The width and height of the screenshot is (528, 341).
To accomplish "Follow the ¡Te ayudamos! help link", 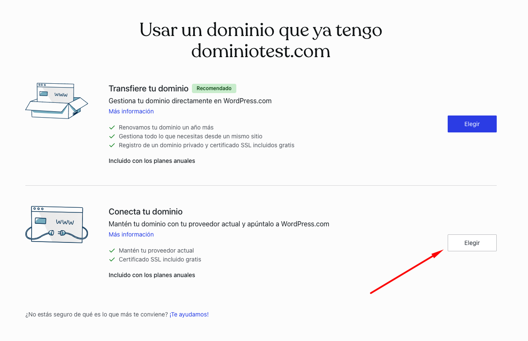I will point(189,314).
